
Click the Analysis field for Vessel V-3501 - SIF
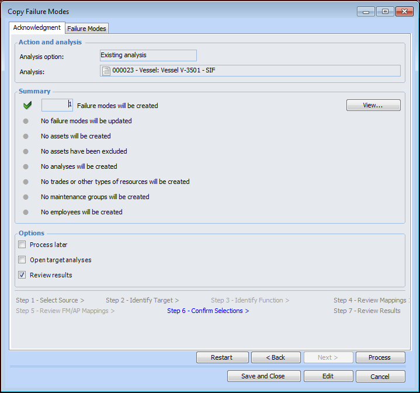pyautogui.click(x=250, y=71)
